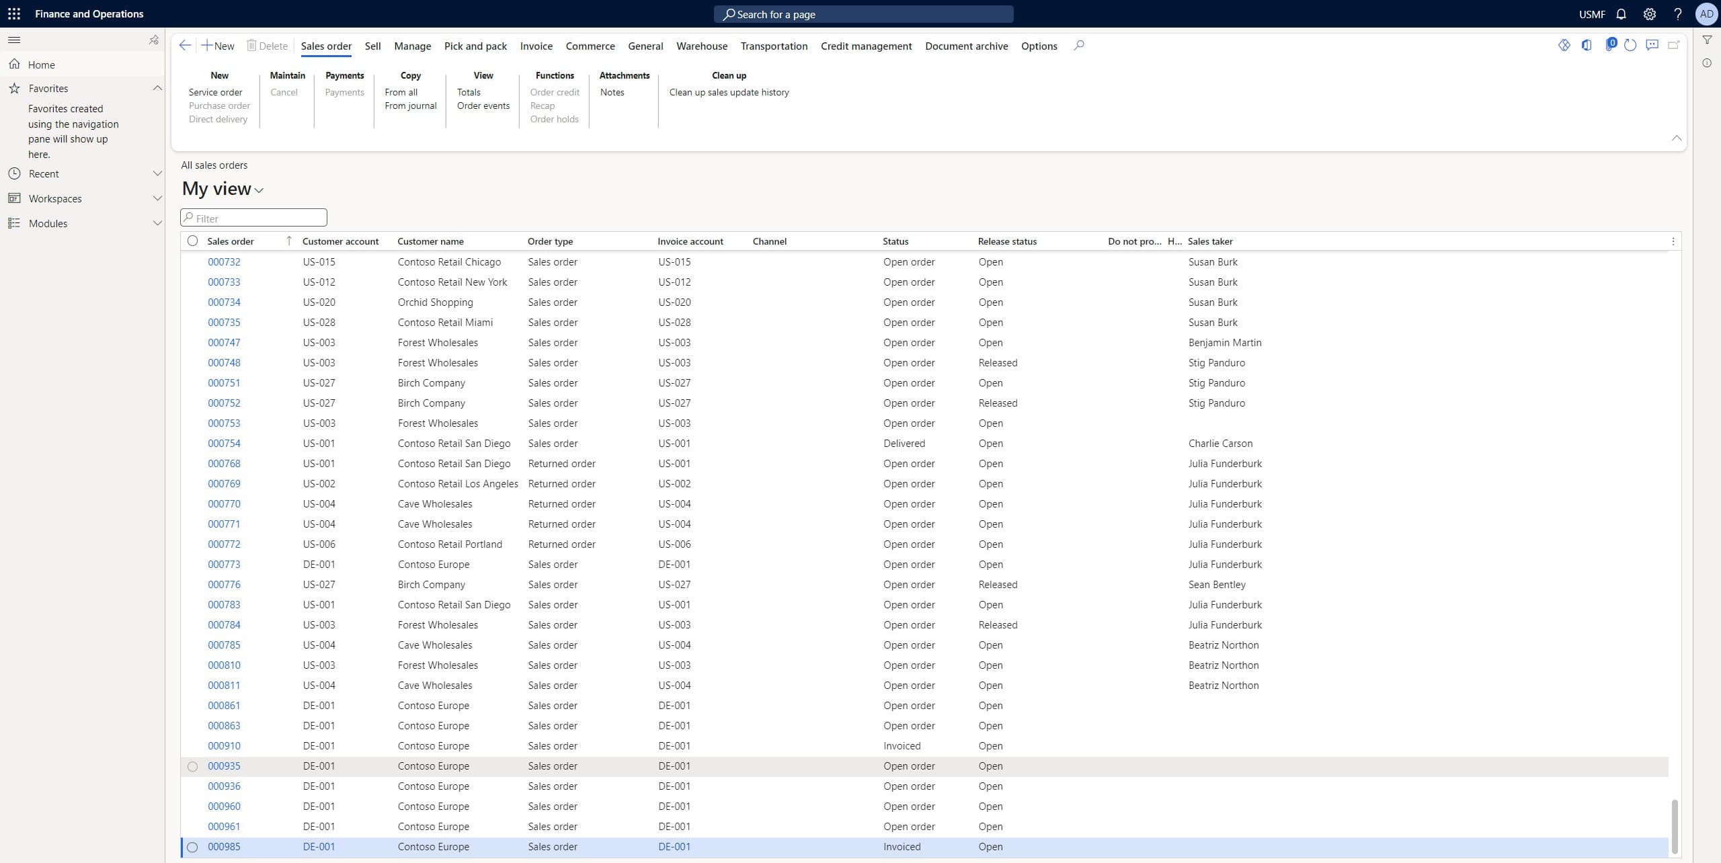Collapse the action pane ribbon chevron
This screenshot has width=1721, height=863.
(x=1676, y=138)
